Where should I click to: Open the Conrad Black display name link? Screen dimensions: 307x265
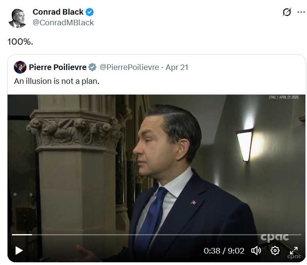58,12
